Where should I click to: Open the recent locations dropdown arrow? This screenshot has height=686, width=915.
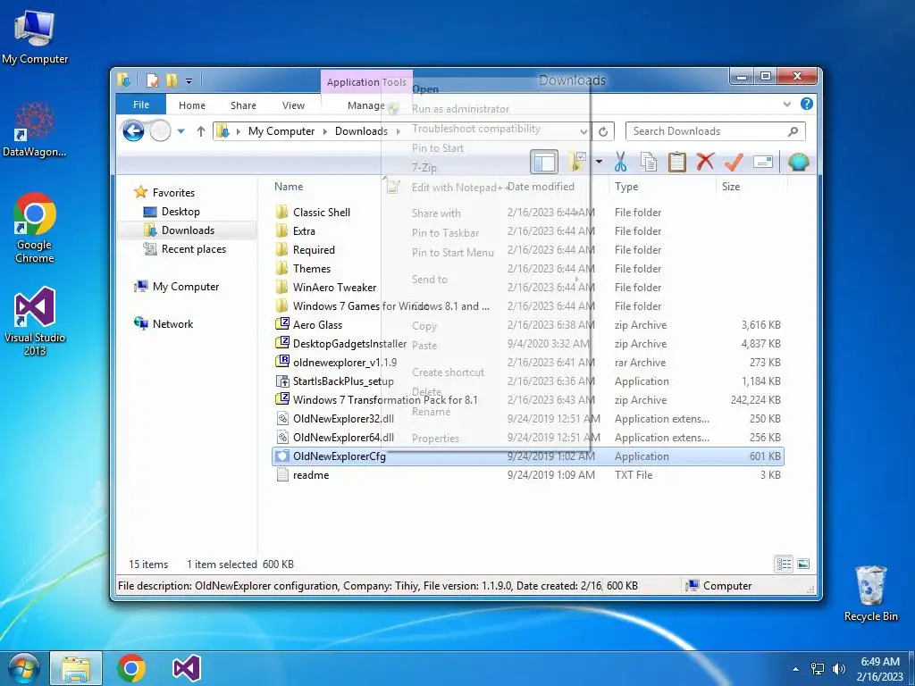180,131
